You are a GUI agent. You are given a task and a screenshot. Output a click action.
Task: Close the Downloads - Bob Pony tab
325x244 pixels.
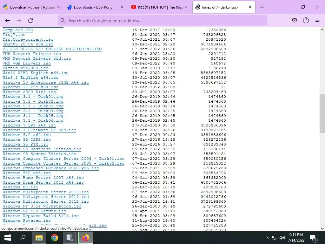pos(122,7)
